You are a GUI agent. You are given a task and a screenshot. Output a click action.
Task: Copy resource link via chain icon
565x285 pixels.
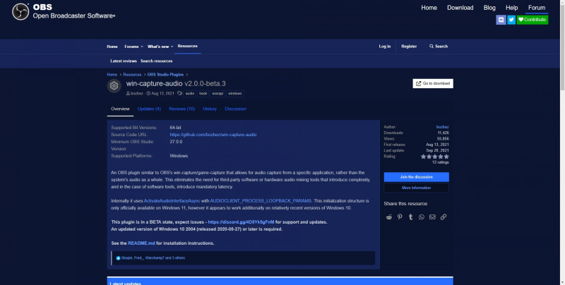click(444, 217)
